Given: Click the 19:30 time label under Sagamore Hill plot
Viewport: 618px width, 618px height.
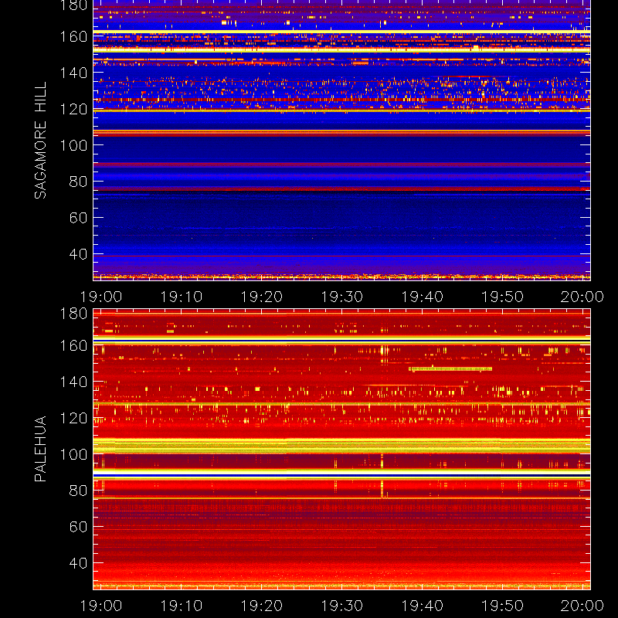Looking at the screenshot, I should tap(341, 297).
